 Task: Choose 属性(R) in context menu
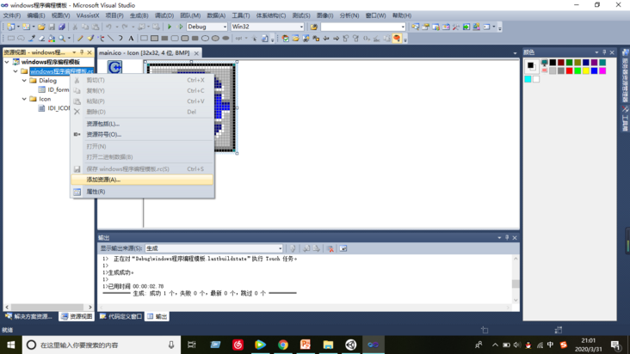142,192
